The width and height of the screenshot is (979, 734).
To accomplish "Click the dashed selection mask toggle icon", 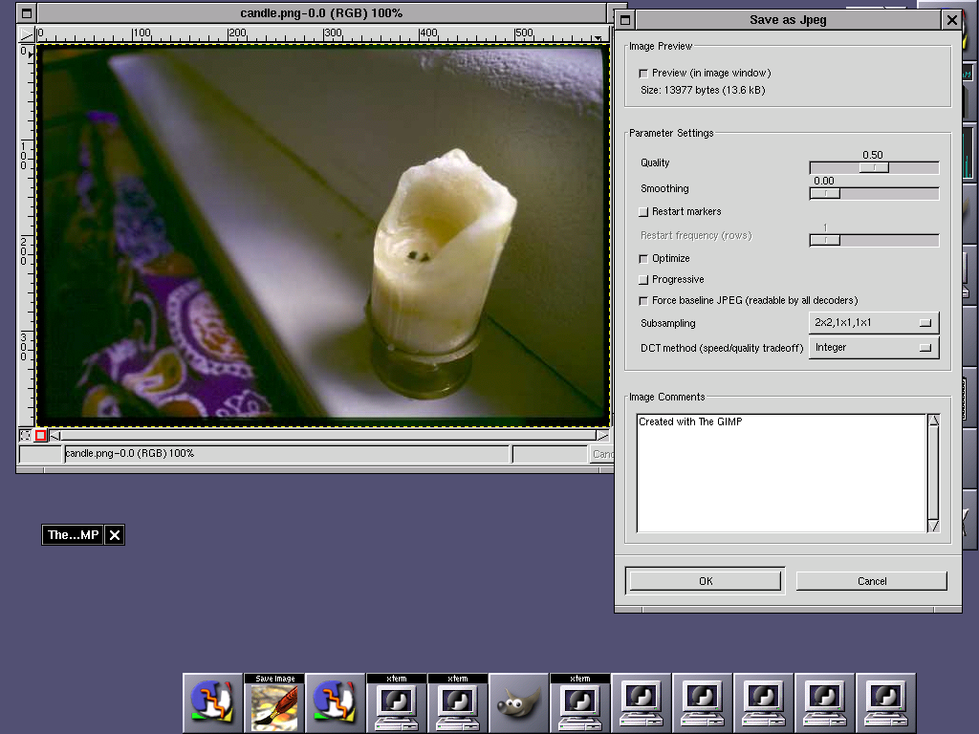I will (x=26, y=436).
